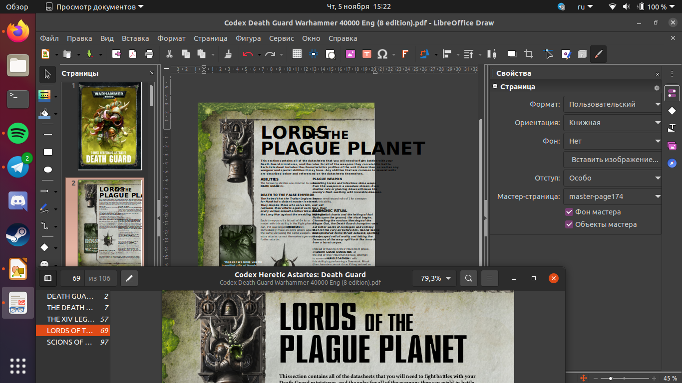Toggle sidebar pane in document viewer
The height and width of the screenshot is (383, 682).
(48, 278)
